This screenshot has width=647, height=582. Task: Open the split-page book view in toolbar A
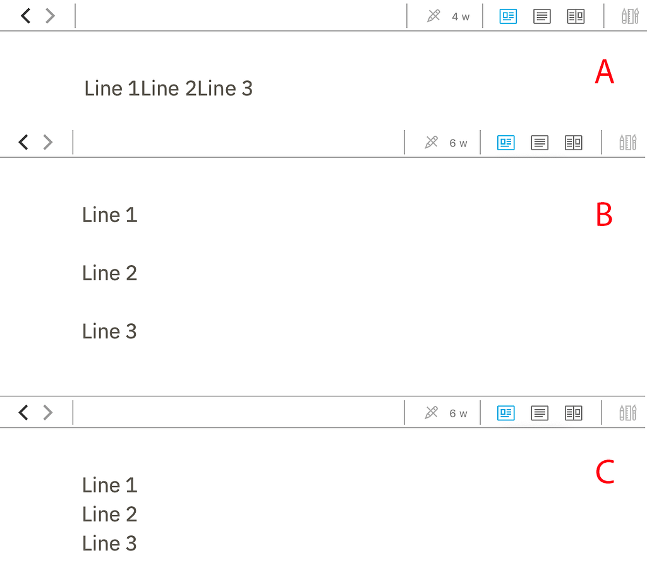pyautogui.click(x=576, y=16)
